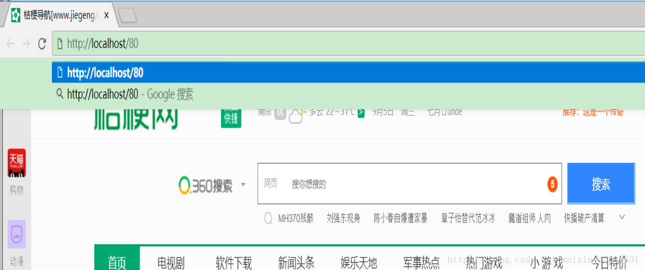The height and width of the screenshot is (270, 645).
Task: Select the 娱乐天地 navigation tab
Action: coord(359,262)
